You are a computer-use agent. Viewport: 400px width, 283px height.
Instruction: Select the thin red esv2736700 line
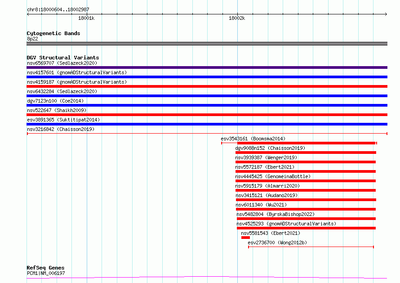[311, 247]
